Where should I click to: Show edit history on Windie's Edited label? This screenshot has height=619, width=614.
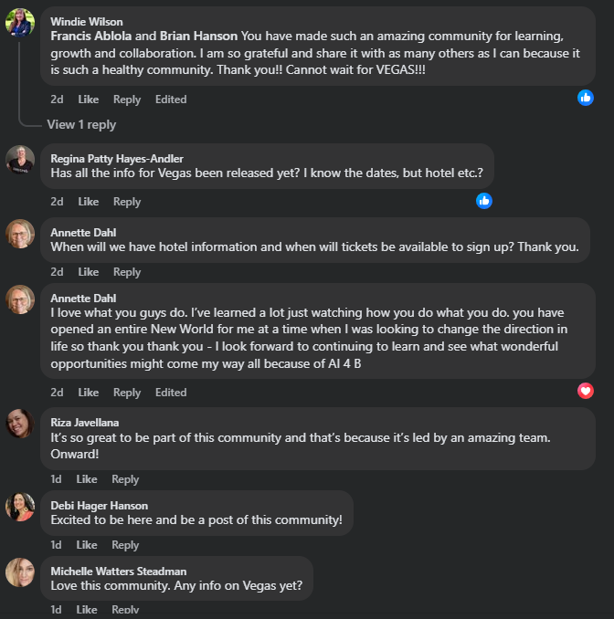point(171,100)
